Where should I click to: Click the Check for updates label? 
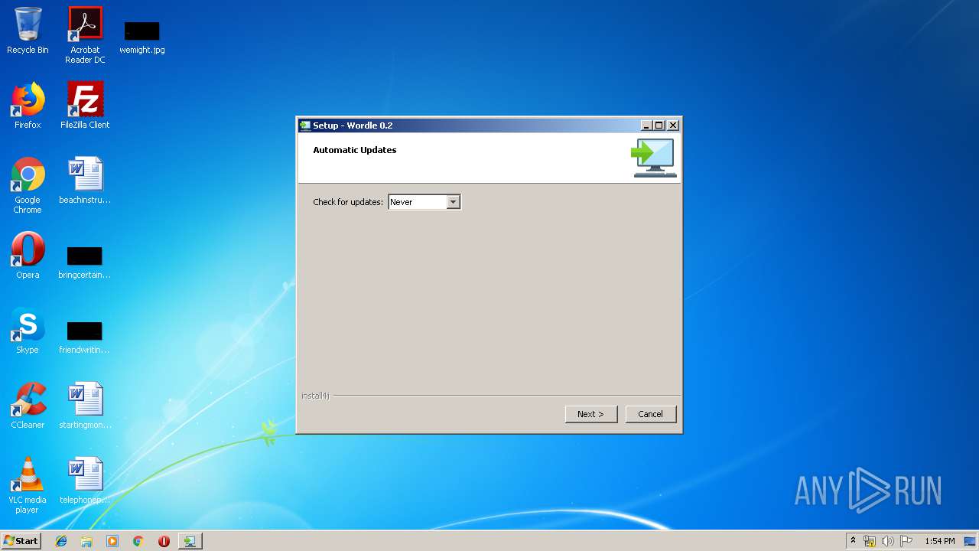point(348,202)
